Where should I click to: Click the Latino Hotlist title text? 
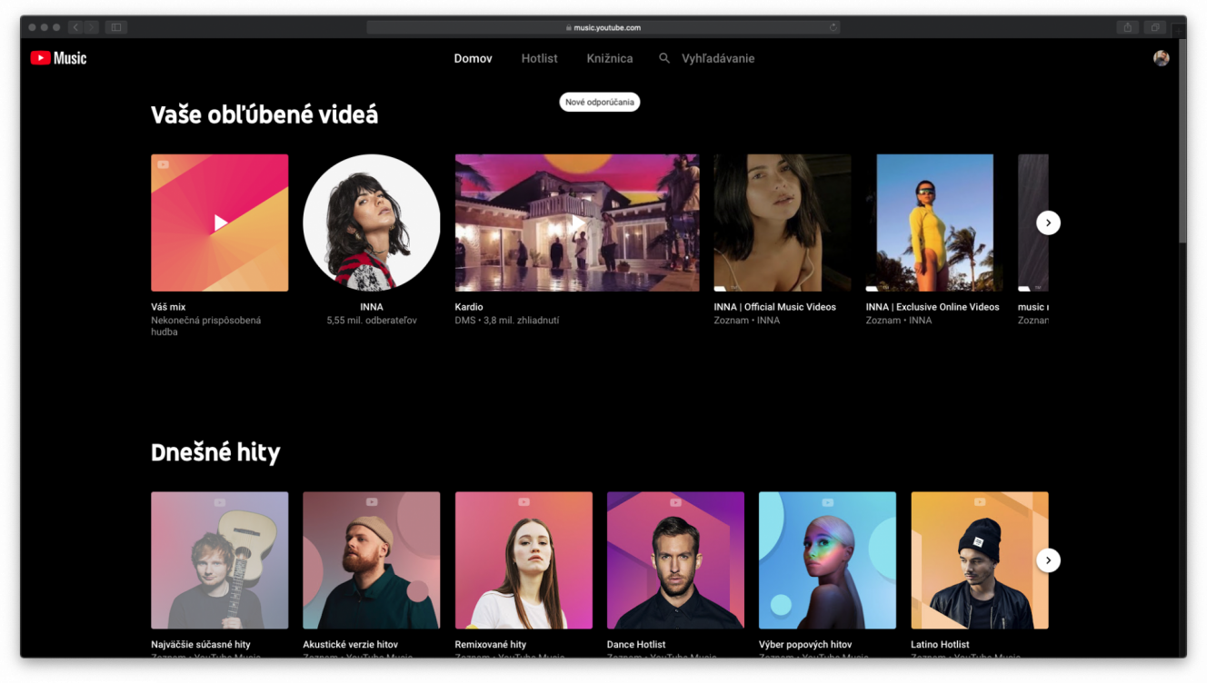[940, 645]
